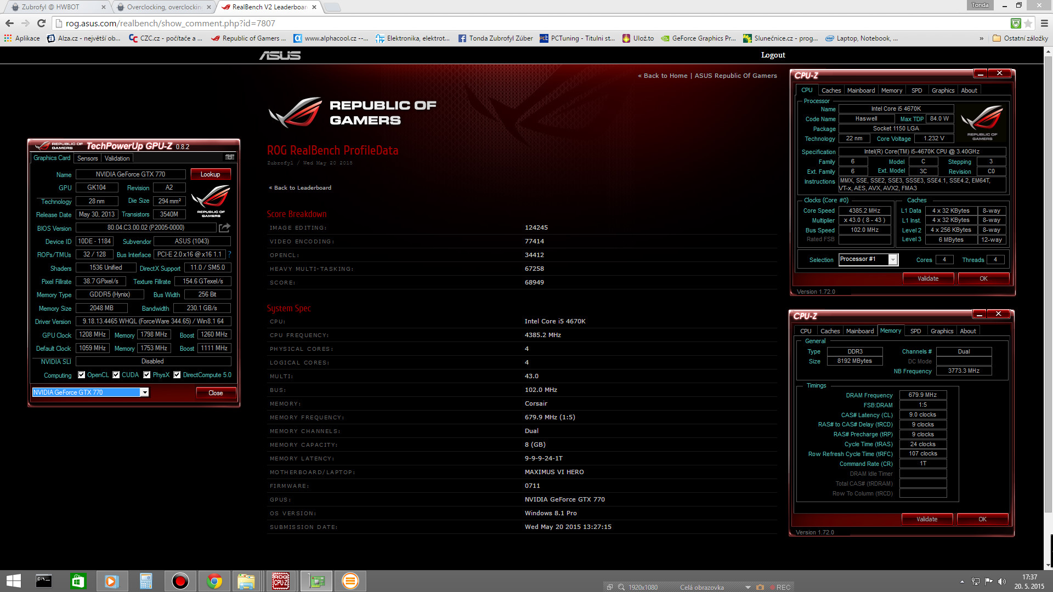Click the magnifier icon beside 1920x1080
This screenshot has width=1053, height=592.
621,587
